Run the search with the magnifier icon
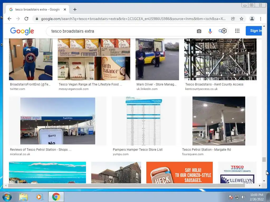This screenshot has width=270, height=202. click(x=220, y=31)
